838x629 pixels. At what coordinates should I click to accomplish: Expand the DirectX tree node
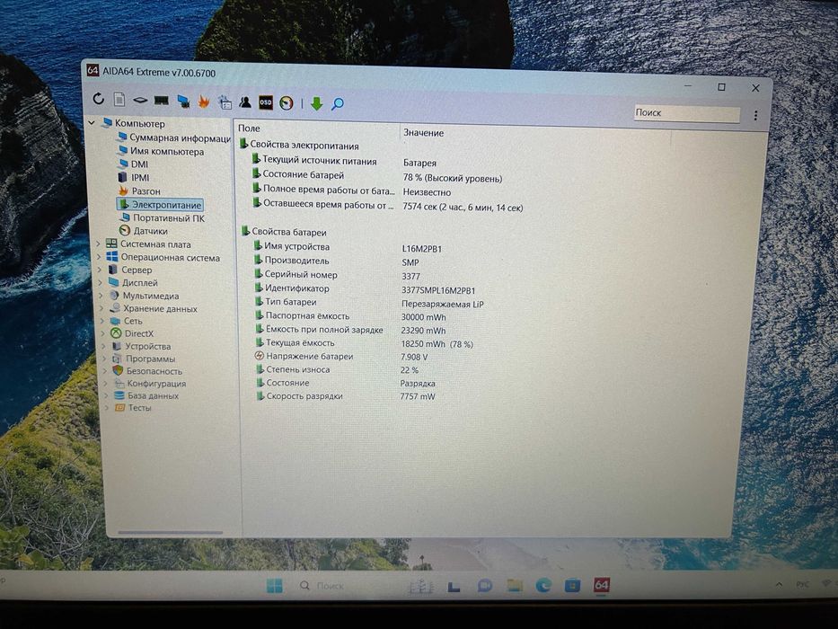pos(103,333)
